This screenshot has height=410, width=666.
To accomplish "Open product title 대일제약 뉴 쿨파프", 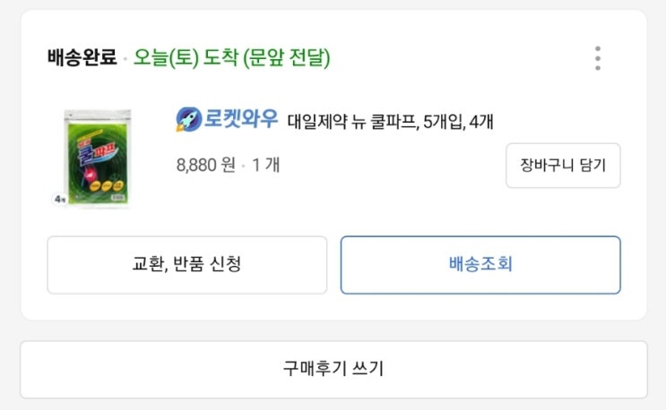I will [352, 121].
